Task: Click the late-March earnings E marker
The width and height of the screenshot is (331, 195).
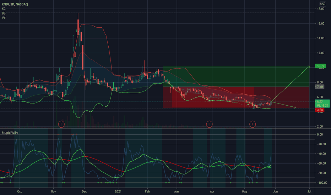Action: (x=209, y=124)
